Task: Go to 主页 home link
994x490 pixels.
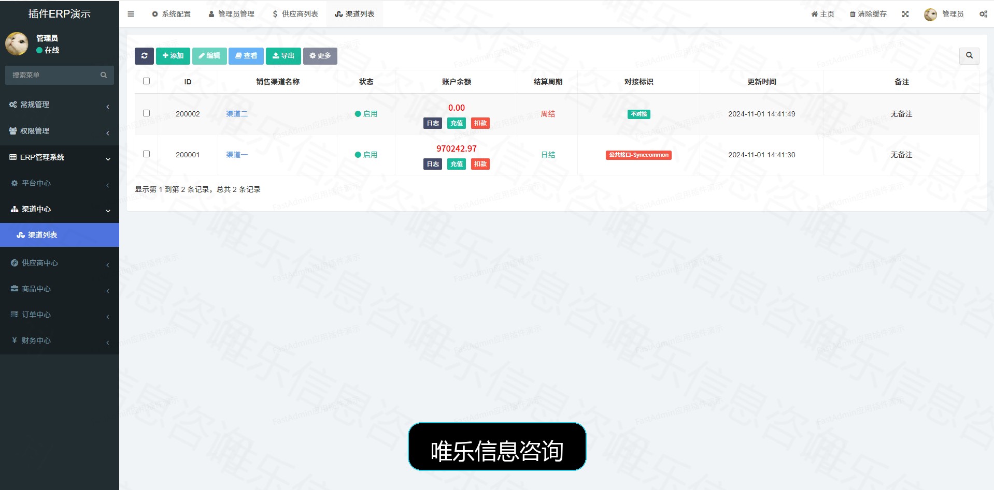Action: (822, 14)
